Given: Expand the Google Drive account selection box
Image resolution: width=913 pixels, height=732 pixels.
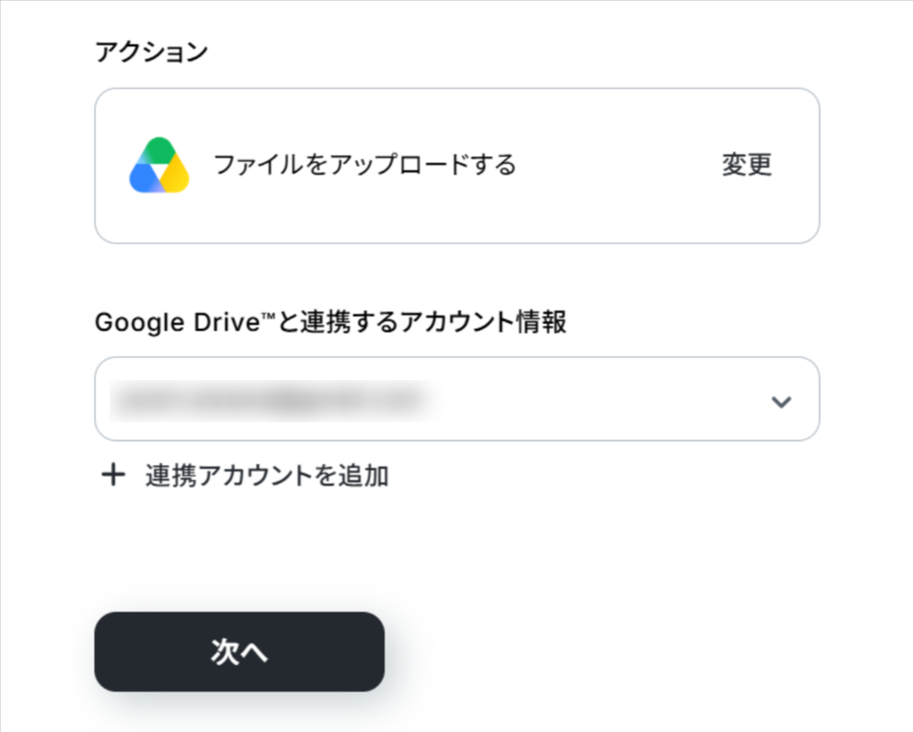Looking at the screenshot, I should (457, 399).
